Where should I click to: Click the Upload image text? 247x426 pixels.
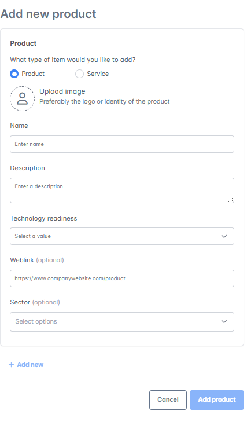point(62,91)
